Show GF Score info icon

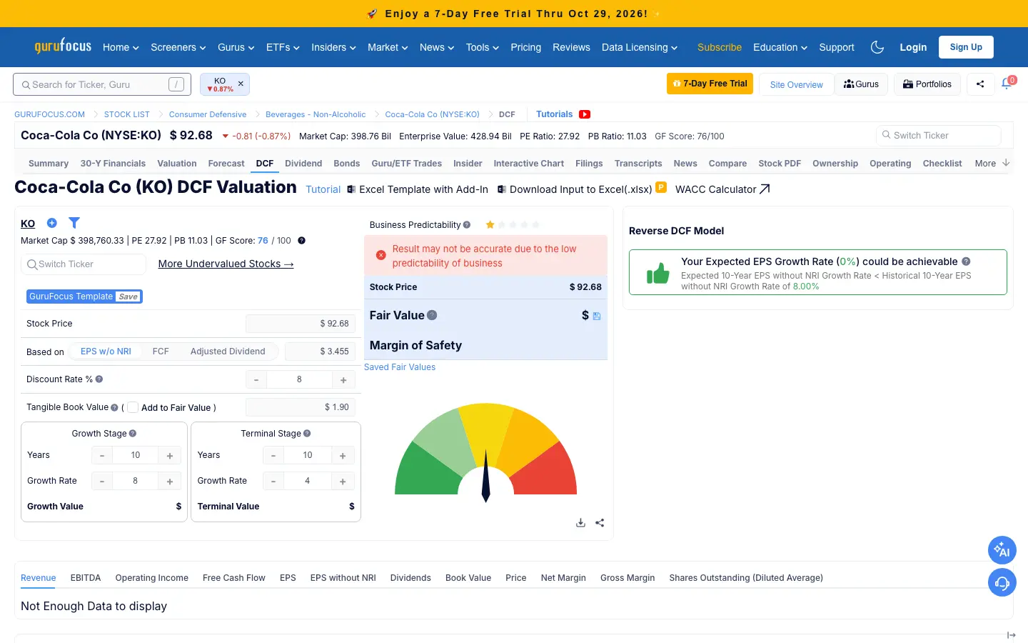coord(301,241)
